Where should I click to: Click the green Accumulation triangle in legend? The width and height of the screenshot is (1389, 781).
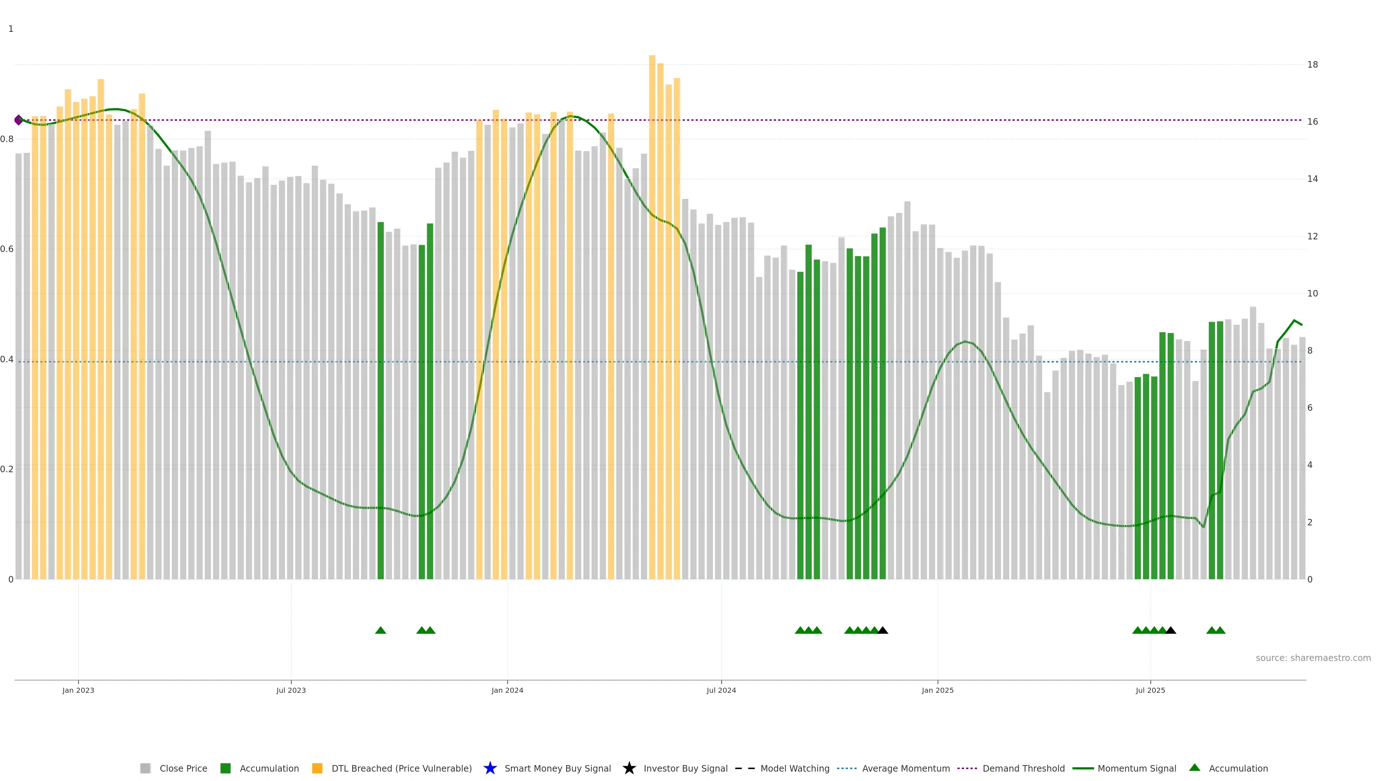tap(1194, 768)
